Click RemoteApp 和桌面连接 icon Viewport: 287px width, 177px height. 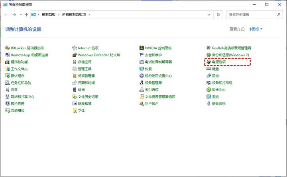pos(7,55)
